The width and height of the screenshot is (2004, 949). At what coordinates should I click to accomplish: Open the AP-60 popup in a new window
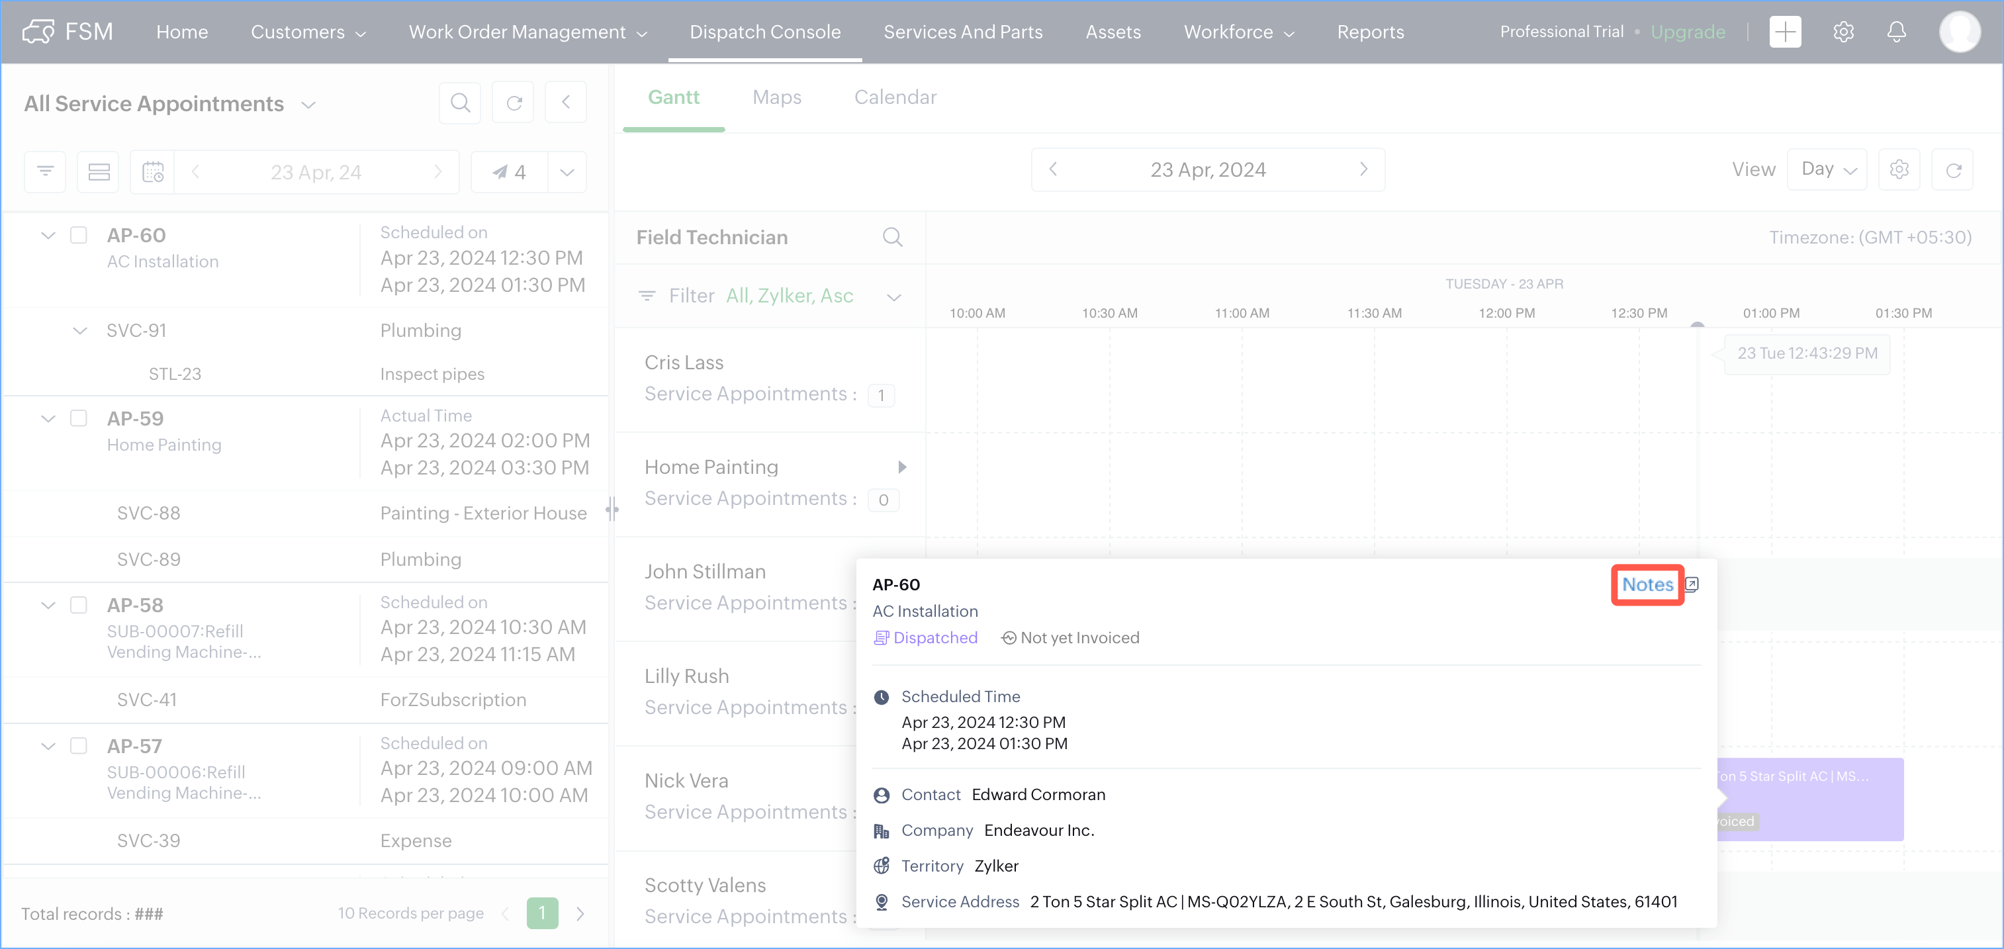click(1691, 584)
